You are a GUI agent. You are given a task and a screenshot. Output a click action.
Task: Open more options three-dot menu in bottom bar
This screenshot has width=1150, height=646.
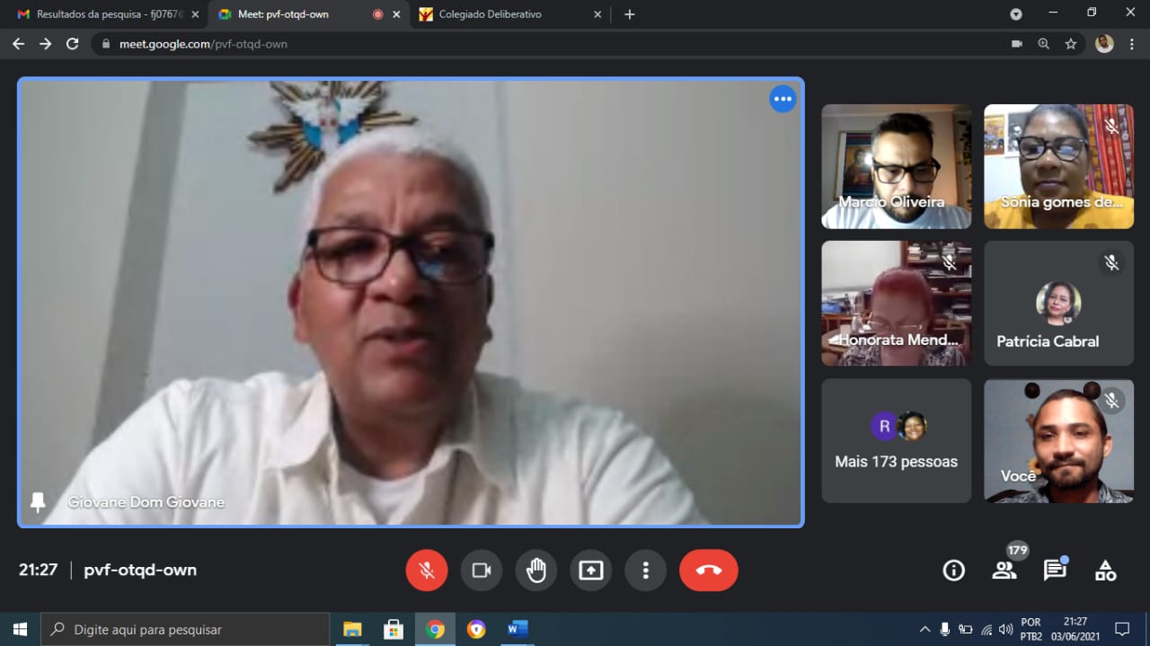click(x=645, y=571)
